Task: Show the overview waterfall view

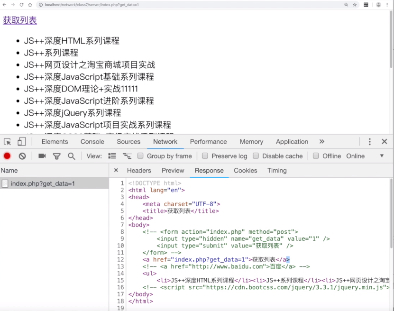Action: [x=127, y=156]
